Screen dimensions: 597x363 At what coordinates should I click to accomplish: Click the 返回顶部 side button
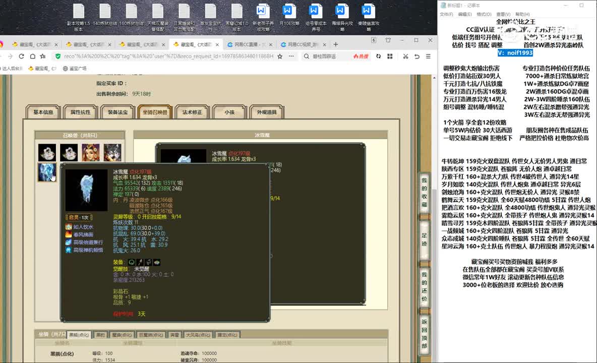tap(424, 333)
